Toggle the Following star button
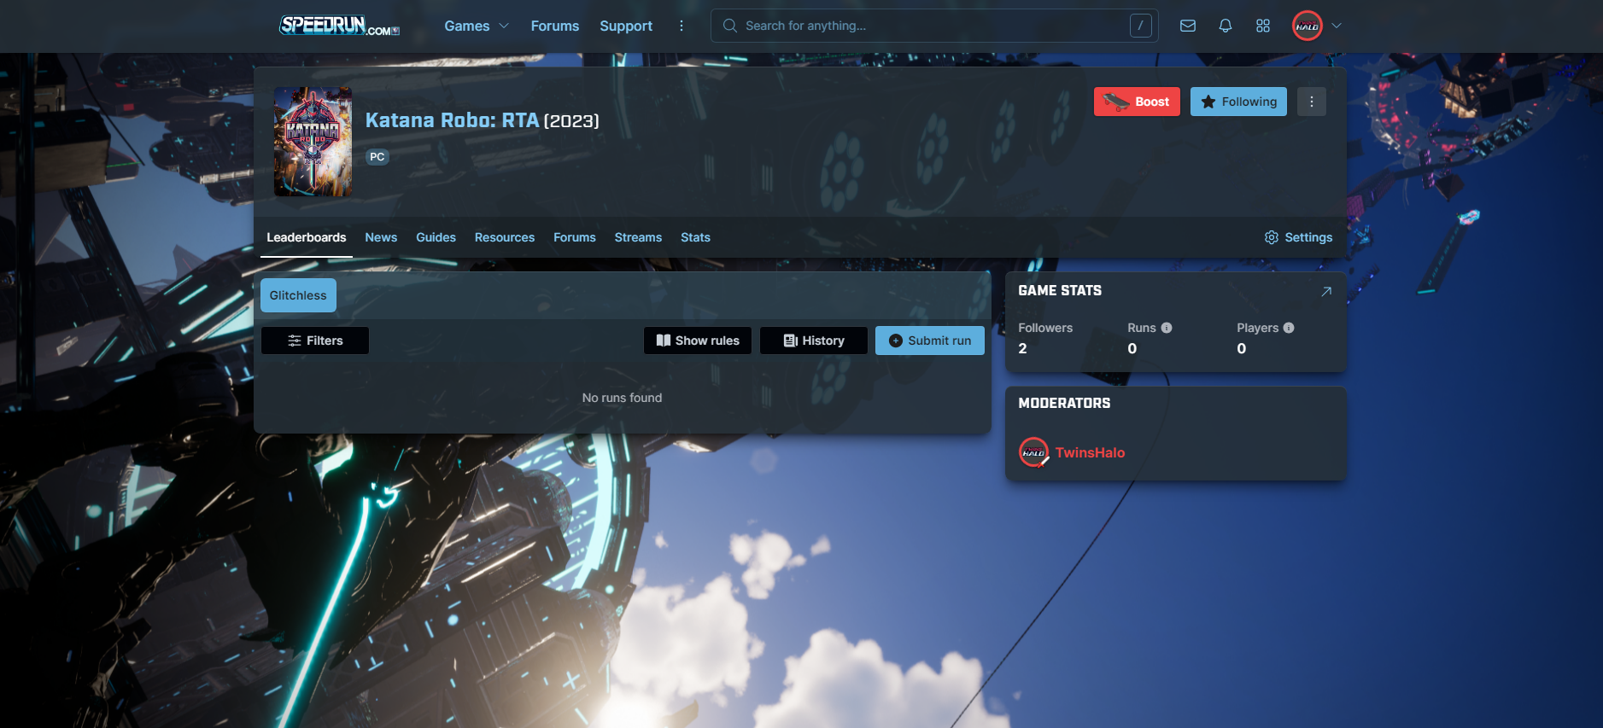Screen dimensions: 1603x728 [1238, 102]
